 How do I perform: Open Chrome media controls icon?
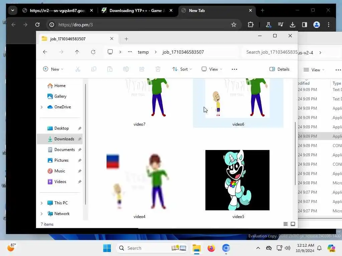click(281, 25)
